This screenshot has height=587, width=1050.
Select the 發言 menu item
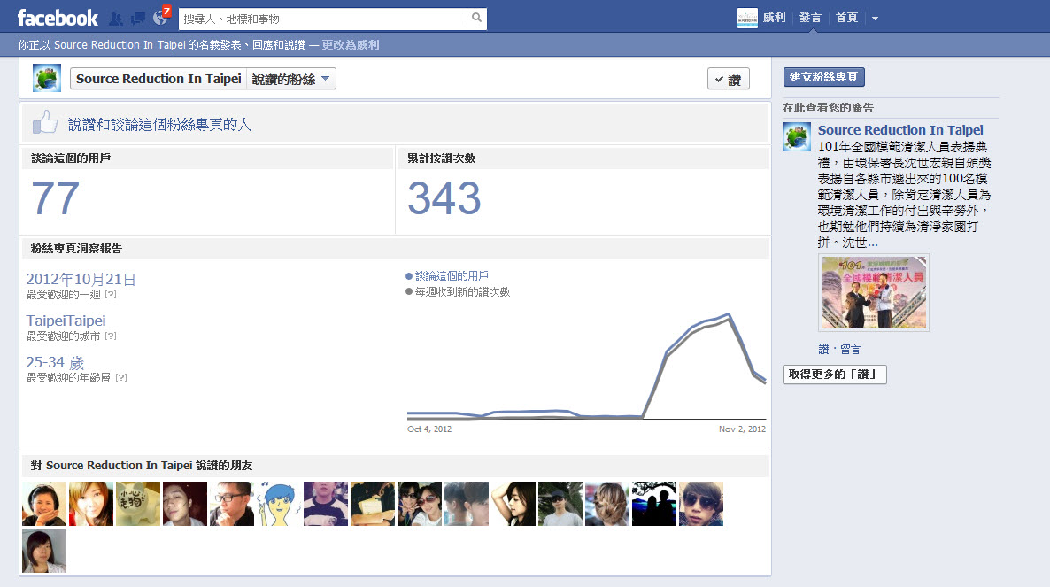[x=809, y=18]
